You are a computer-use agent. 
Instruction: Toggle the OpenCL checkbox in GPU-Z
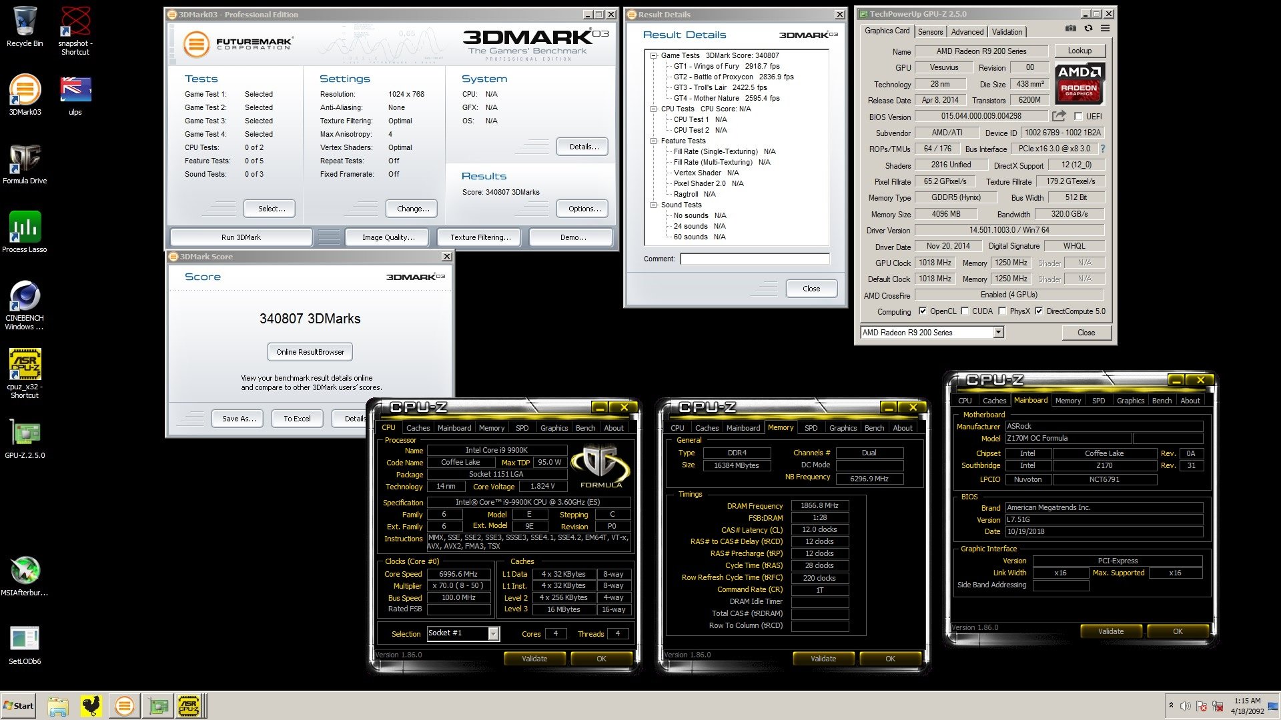point(923,311)
